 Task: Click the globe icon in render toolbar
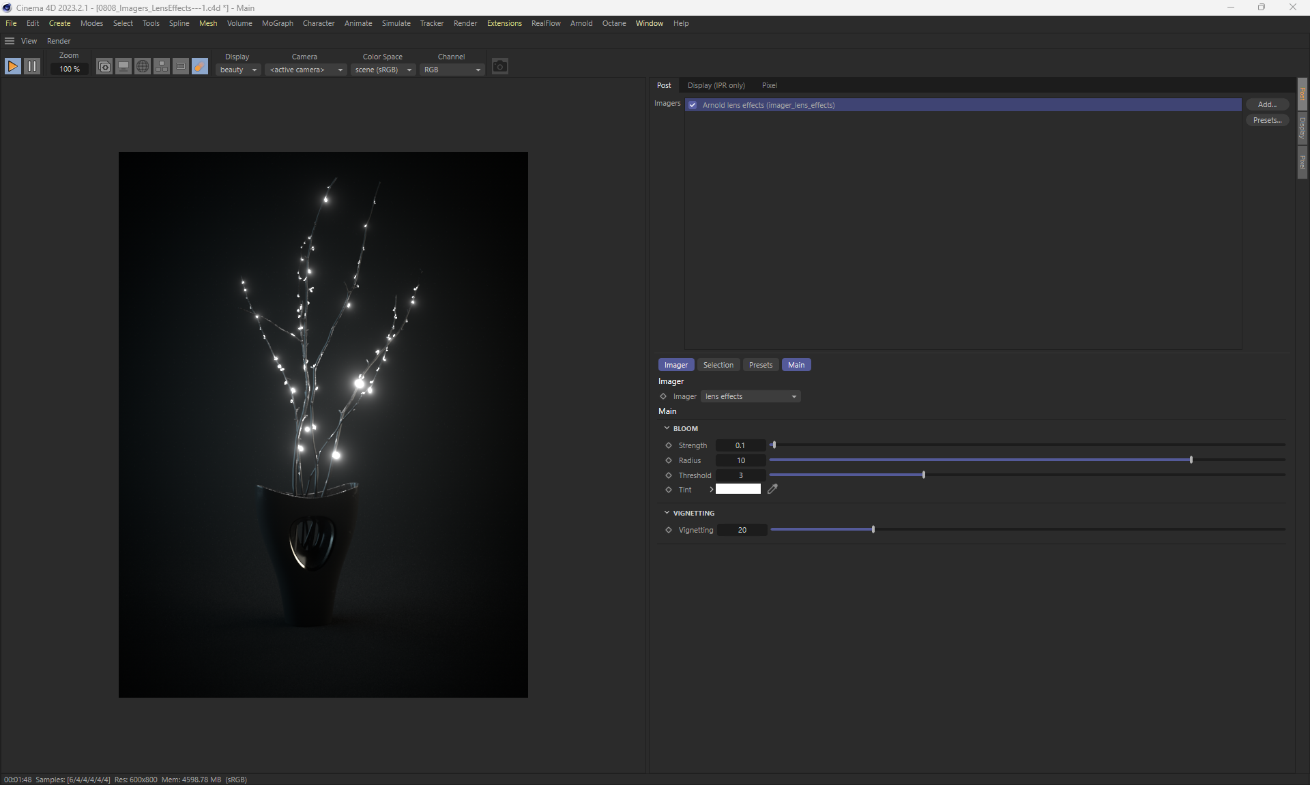[143, 66]
